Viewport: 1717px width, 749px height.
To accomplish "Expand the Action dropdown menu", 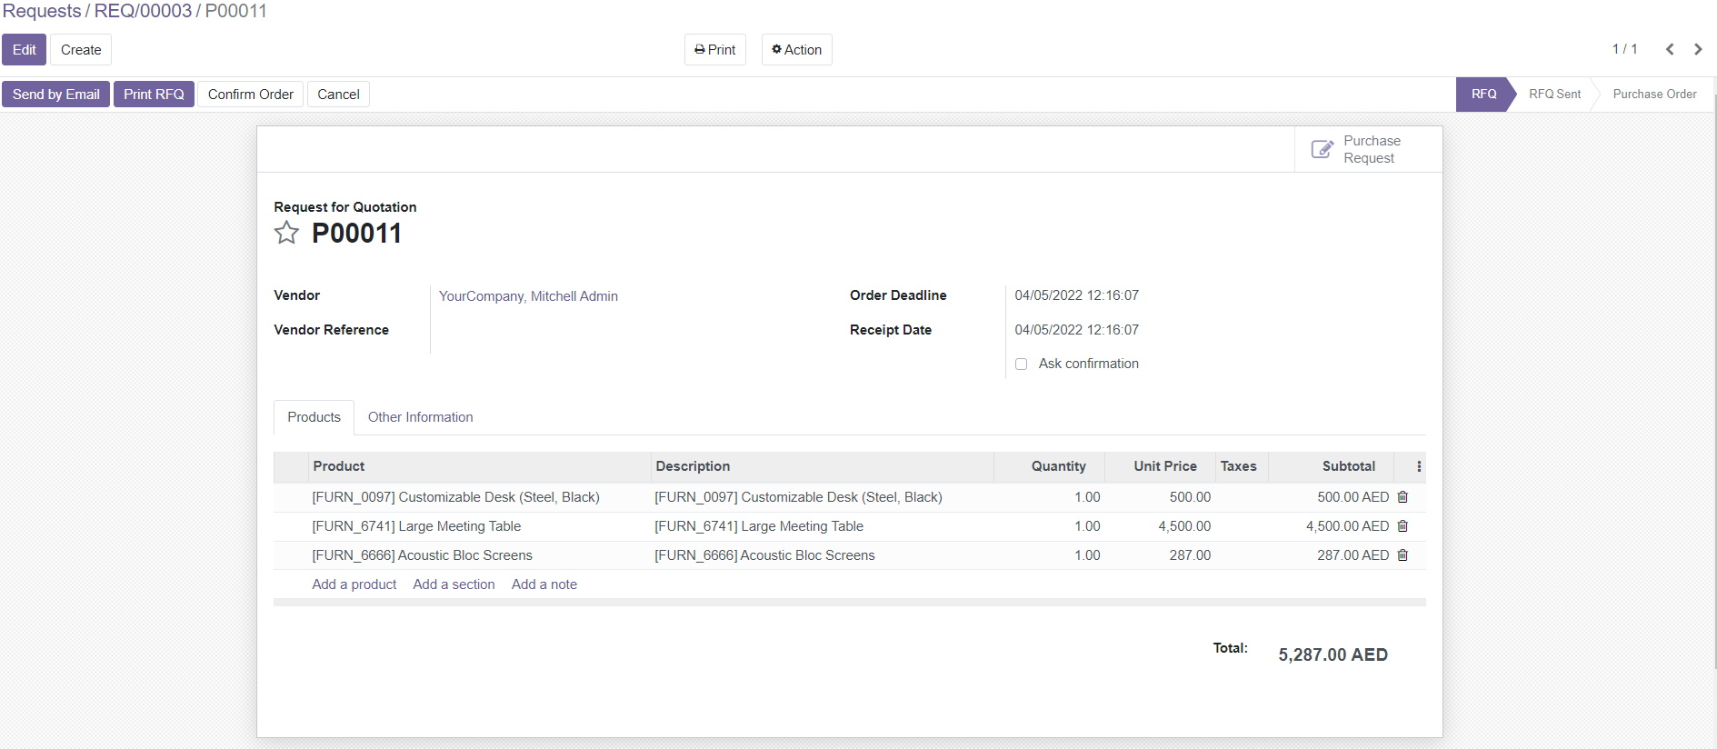I will coord(797,50).
